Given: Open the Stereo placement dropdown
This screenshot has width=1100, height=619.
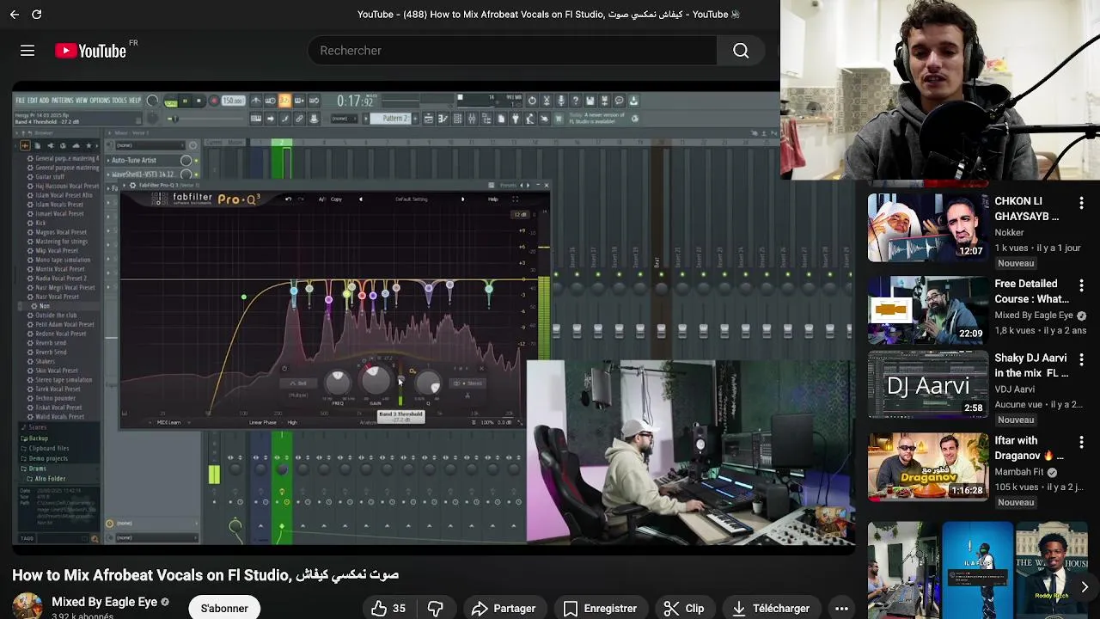Looking at the screenshot, I should point(467,383).
